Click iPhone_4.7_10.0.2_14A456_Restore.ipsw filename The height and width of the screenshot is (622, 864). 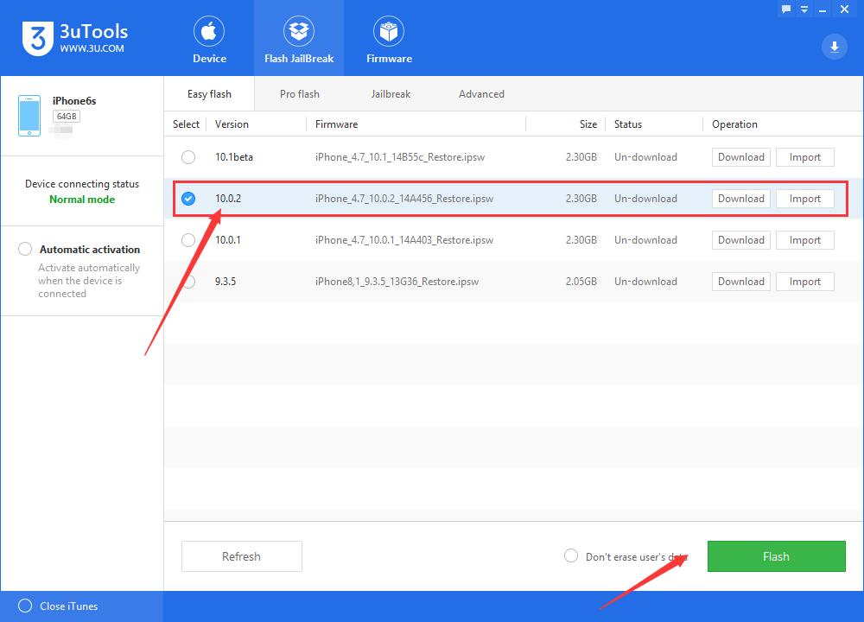pos(403,199)
